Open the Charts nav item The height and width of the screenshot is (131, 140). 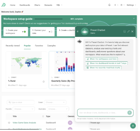coord(37,5)
